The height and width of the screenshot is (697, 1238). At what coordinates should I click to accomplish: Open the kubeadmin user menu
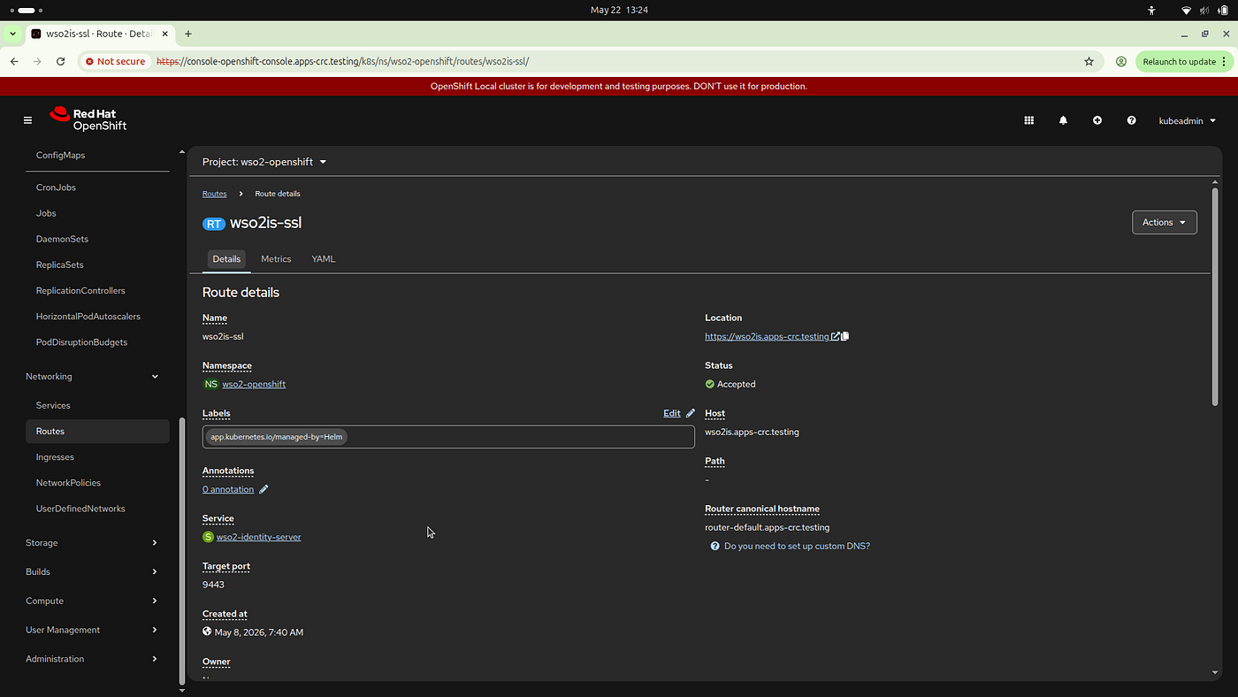[1187, 120]
